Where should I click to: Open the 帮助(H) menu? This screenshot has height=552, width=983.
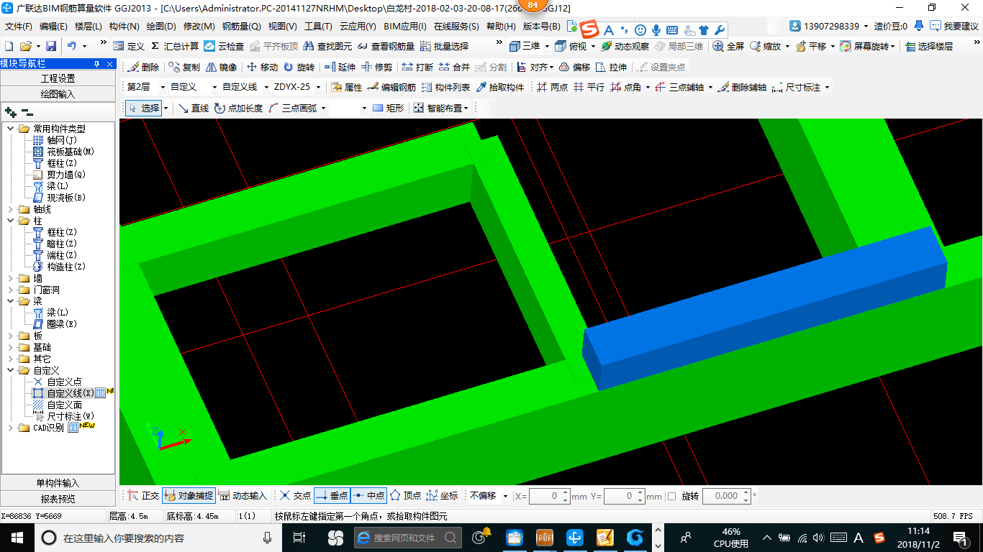pos(501,27)
